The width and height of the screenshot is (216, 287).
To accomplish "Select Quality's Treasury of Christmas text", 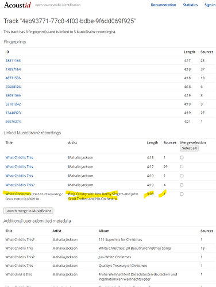I will coord(123,266).
